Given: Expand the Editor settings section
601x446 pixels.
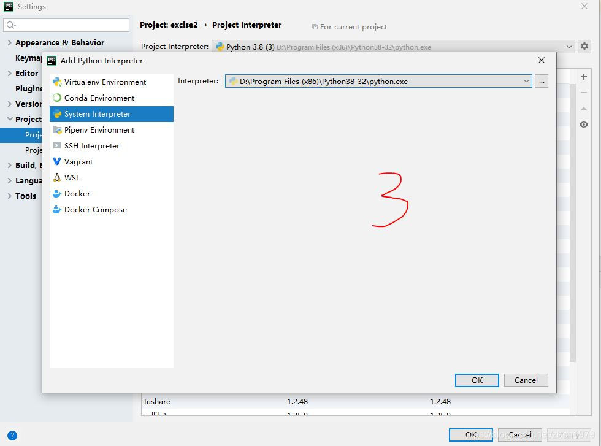Looking at the screenshot, I should click(9, 74).
